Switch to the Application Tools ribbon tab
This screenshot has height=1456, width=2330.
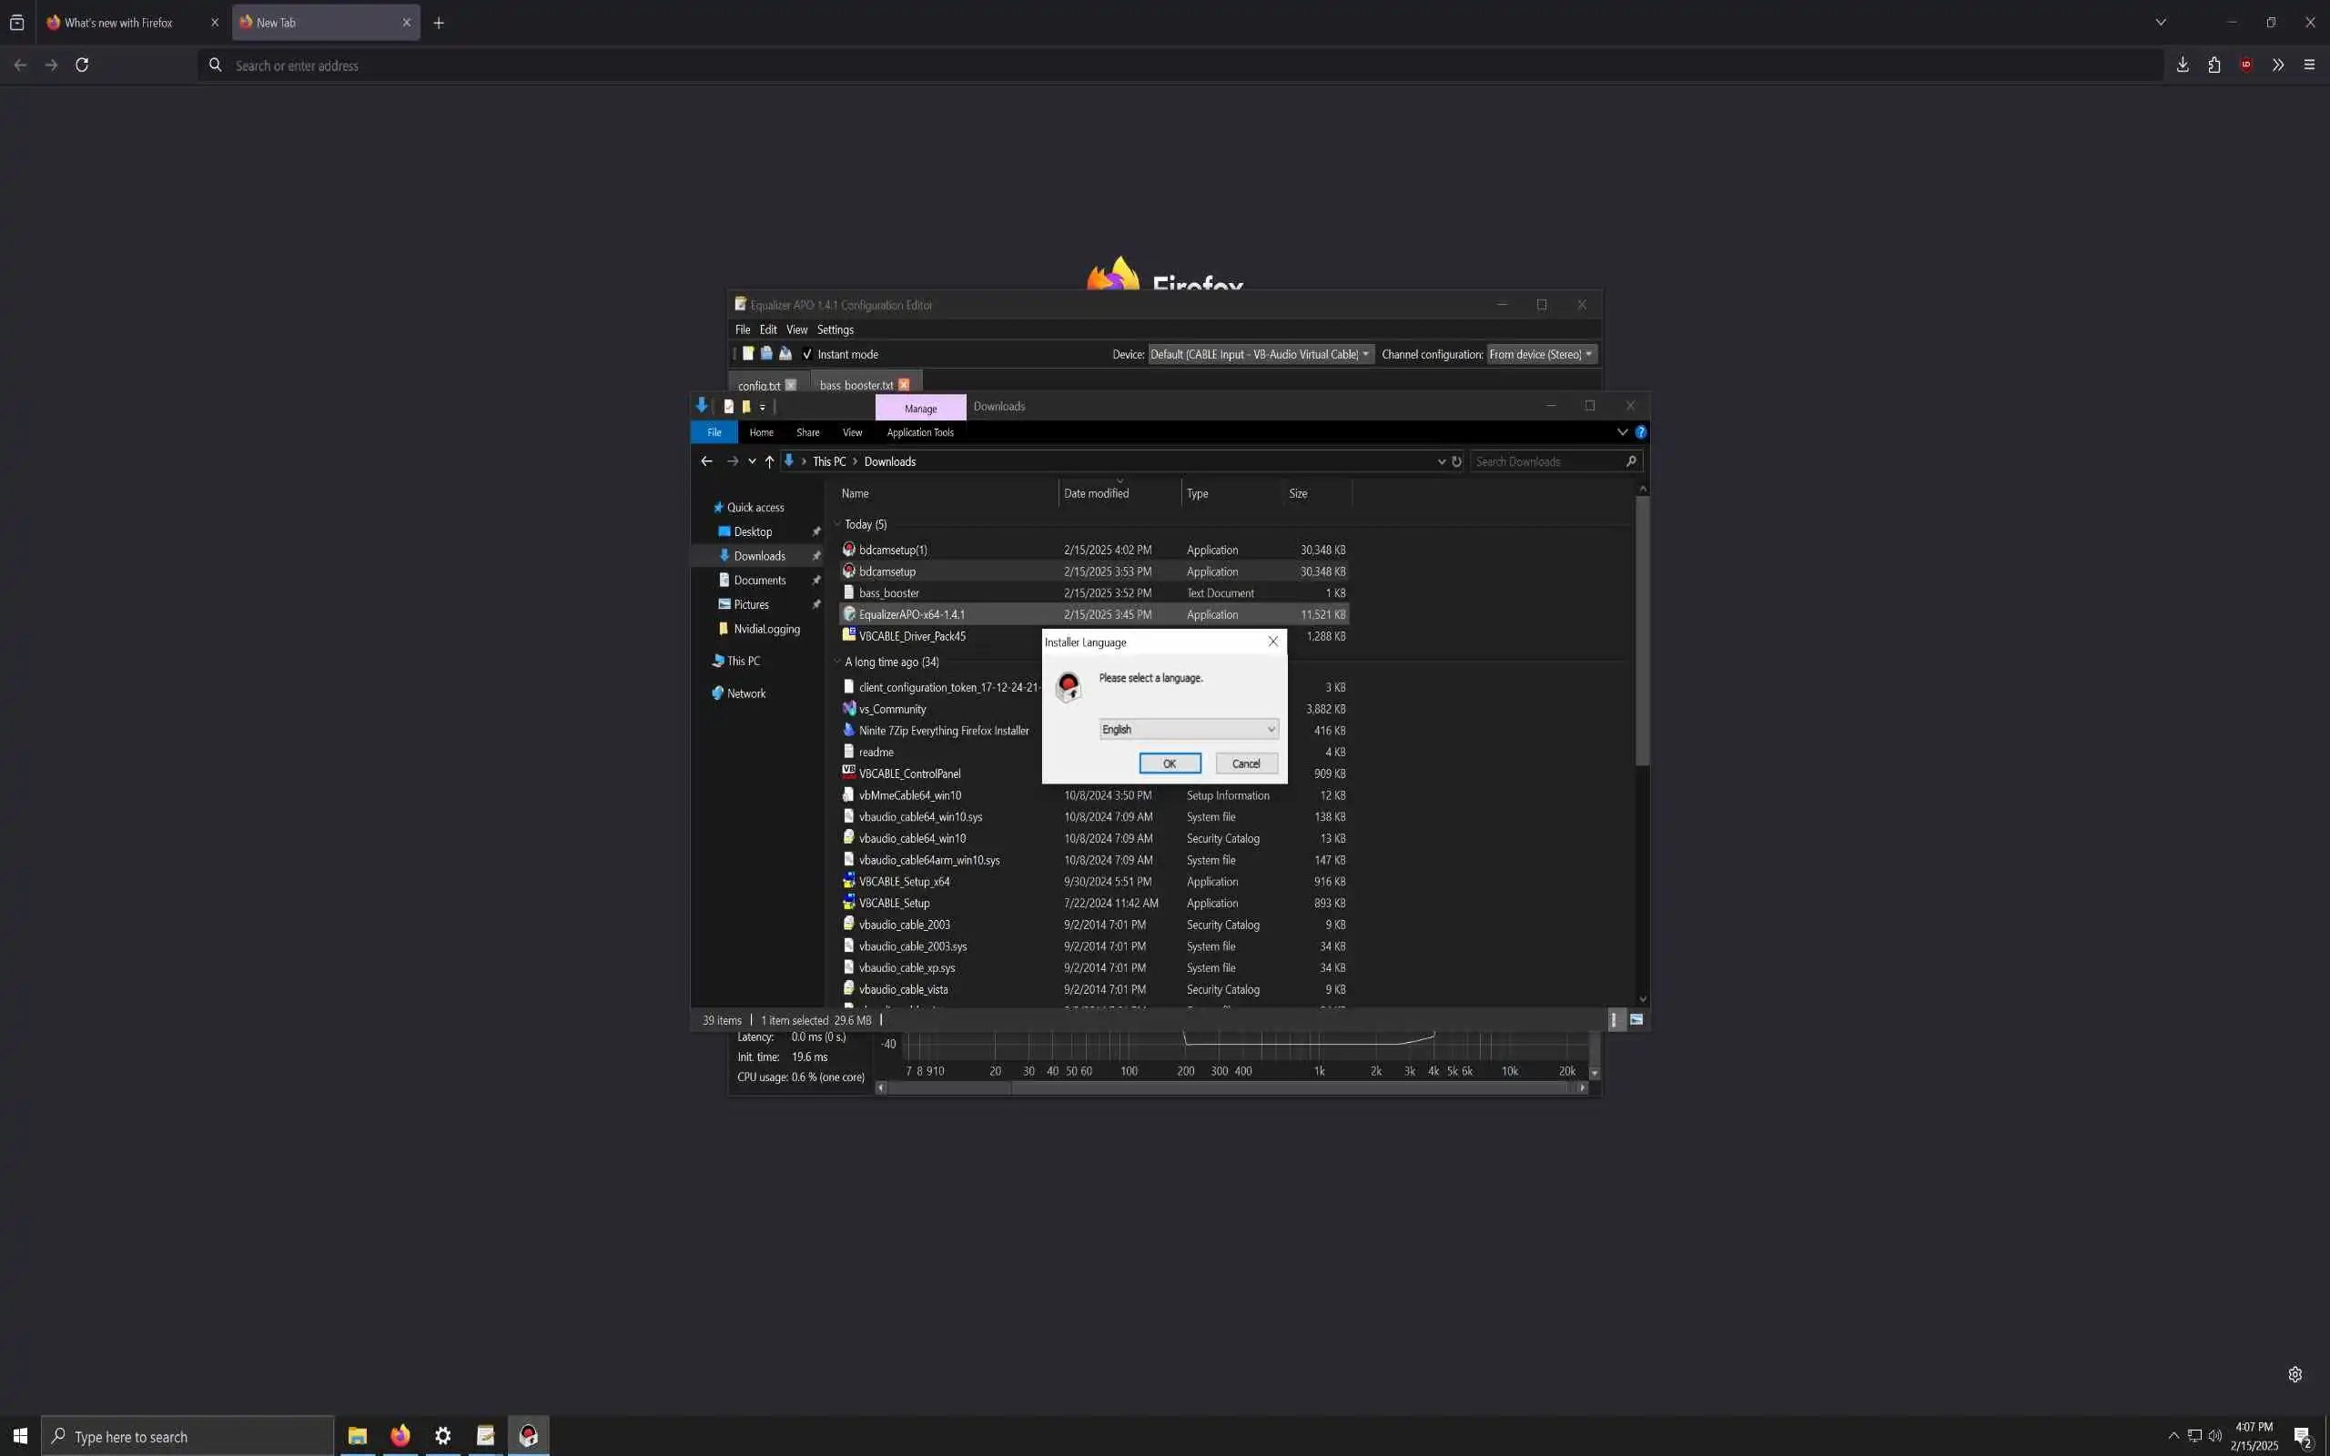[919, 432]
